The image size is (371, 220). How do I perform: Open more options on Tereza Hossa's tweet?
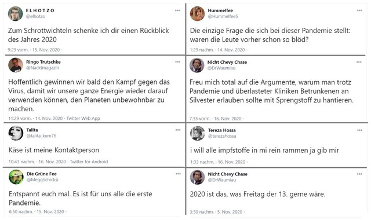pyautogui.click(x=359, y=130)
